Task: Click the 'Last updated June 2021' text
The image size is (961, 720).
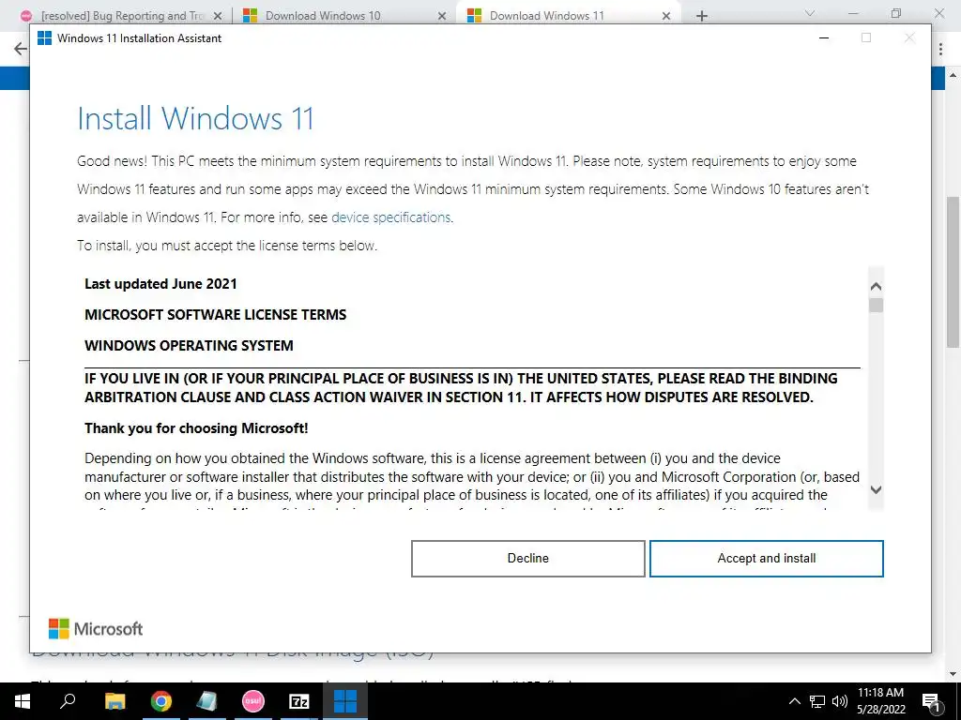Action: [x=160, y=283]
